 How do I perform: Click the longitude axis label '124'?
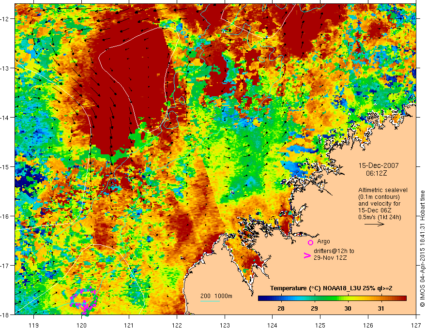point(273,325)
